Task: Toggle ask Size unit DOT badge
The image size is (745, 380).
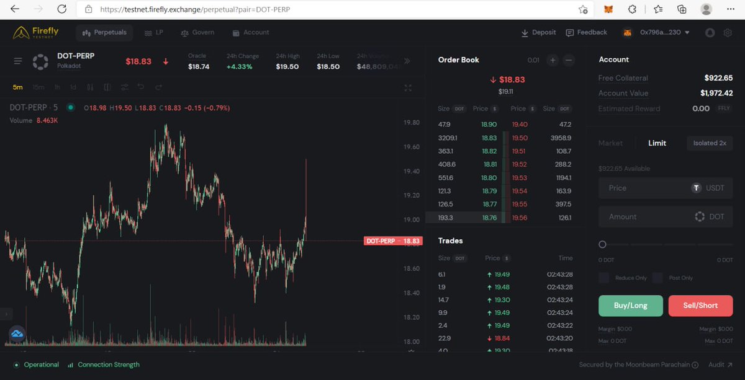Action: coord(565,108)
